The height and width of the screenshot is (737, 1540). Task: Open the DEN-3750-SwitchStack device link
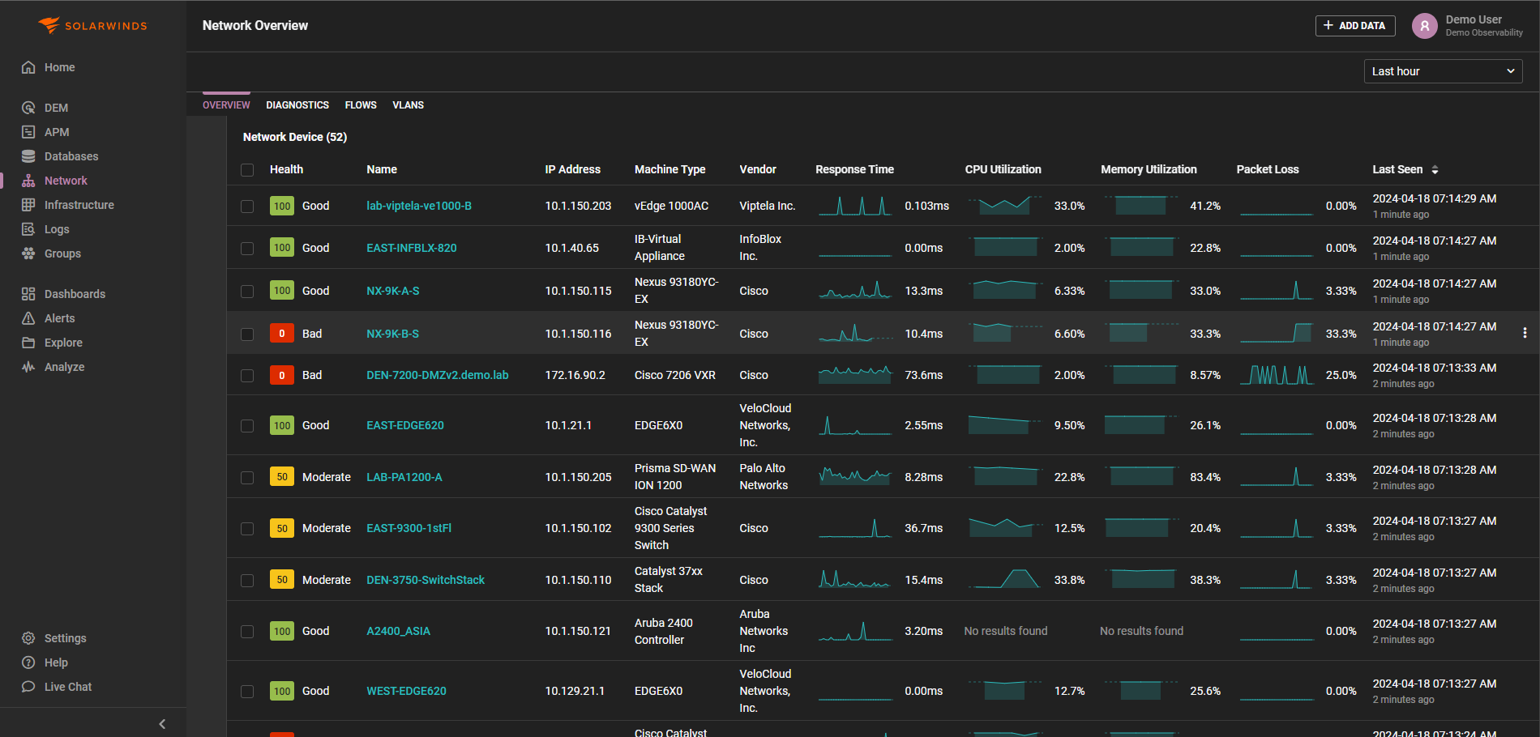click(x=426, y=580)
